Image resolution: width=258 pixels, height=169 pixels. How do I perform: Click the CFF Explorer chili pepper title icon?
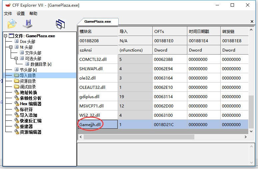pyautogui.click(x=8, y=5)
